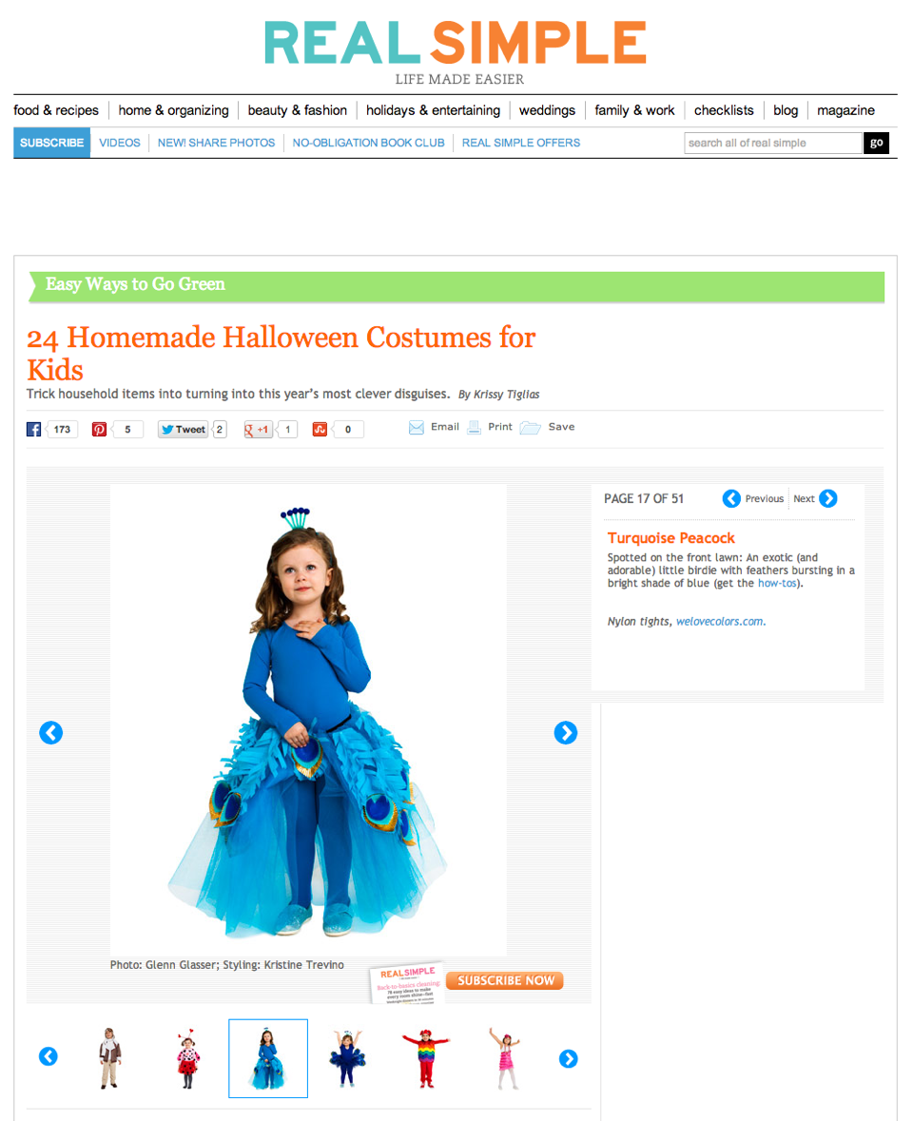Print the page using printer icon
This screenshot has height=1121, width=913.
474,428
